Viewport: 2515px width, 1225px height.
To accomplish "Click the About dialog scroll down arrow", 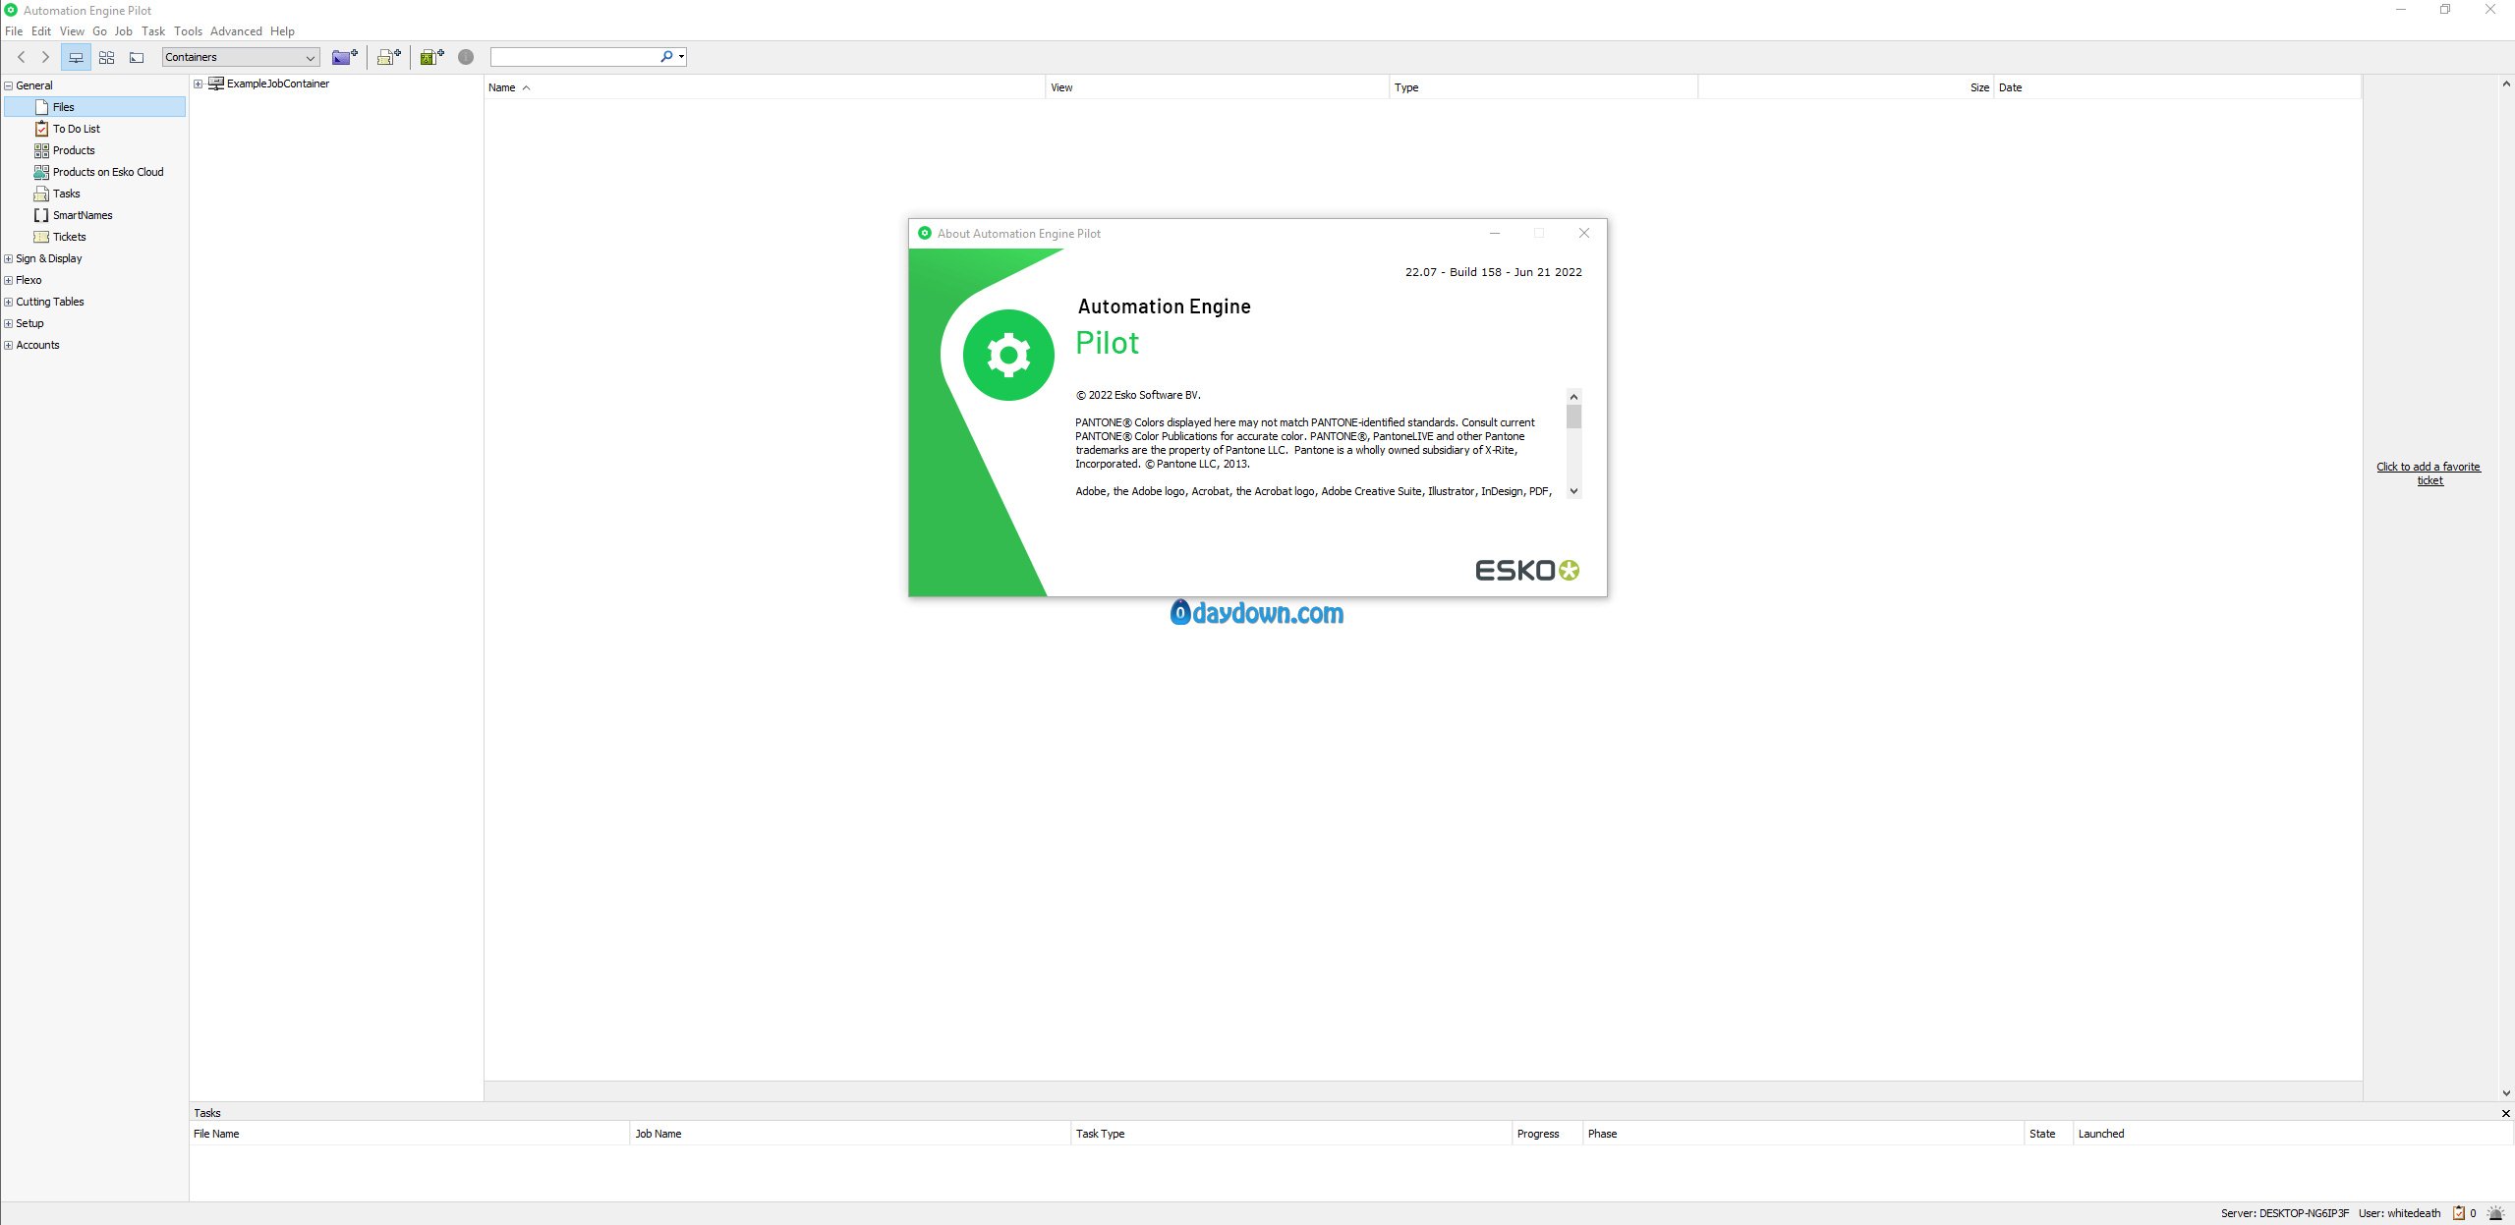I will [1573, 491].
